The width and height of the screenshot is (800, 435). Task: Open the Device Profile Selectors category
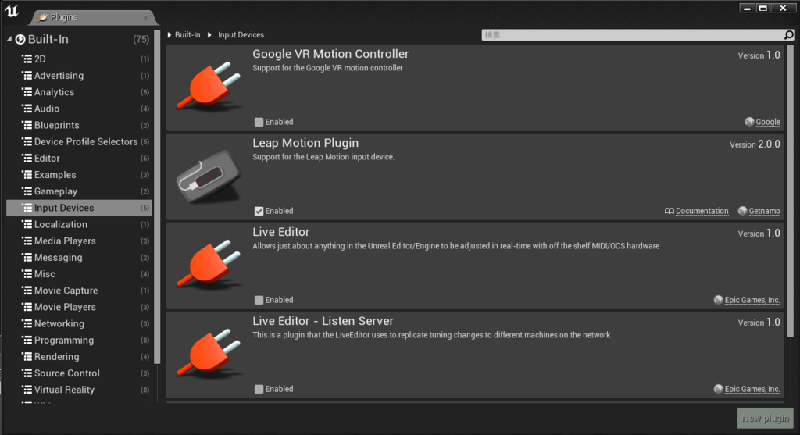click(x=79, y=142)
